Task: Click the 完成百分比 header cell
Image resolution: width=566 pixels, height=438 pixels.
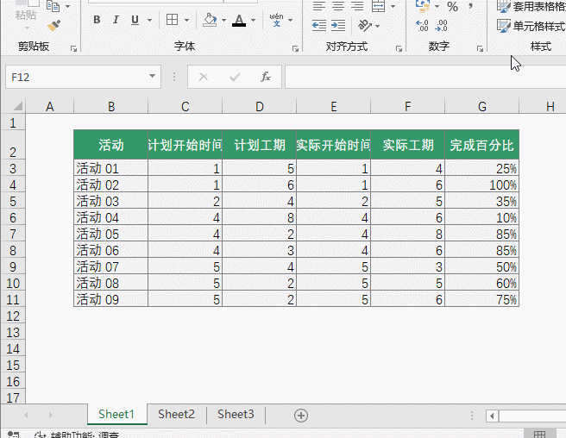Action: [482, 145]
